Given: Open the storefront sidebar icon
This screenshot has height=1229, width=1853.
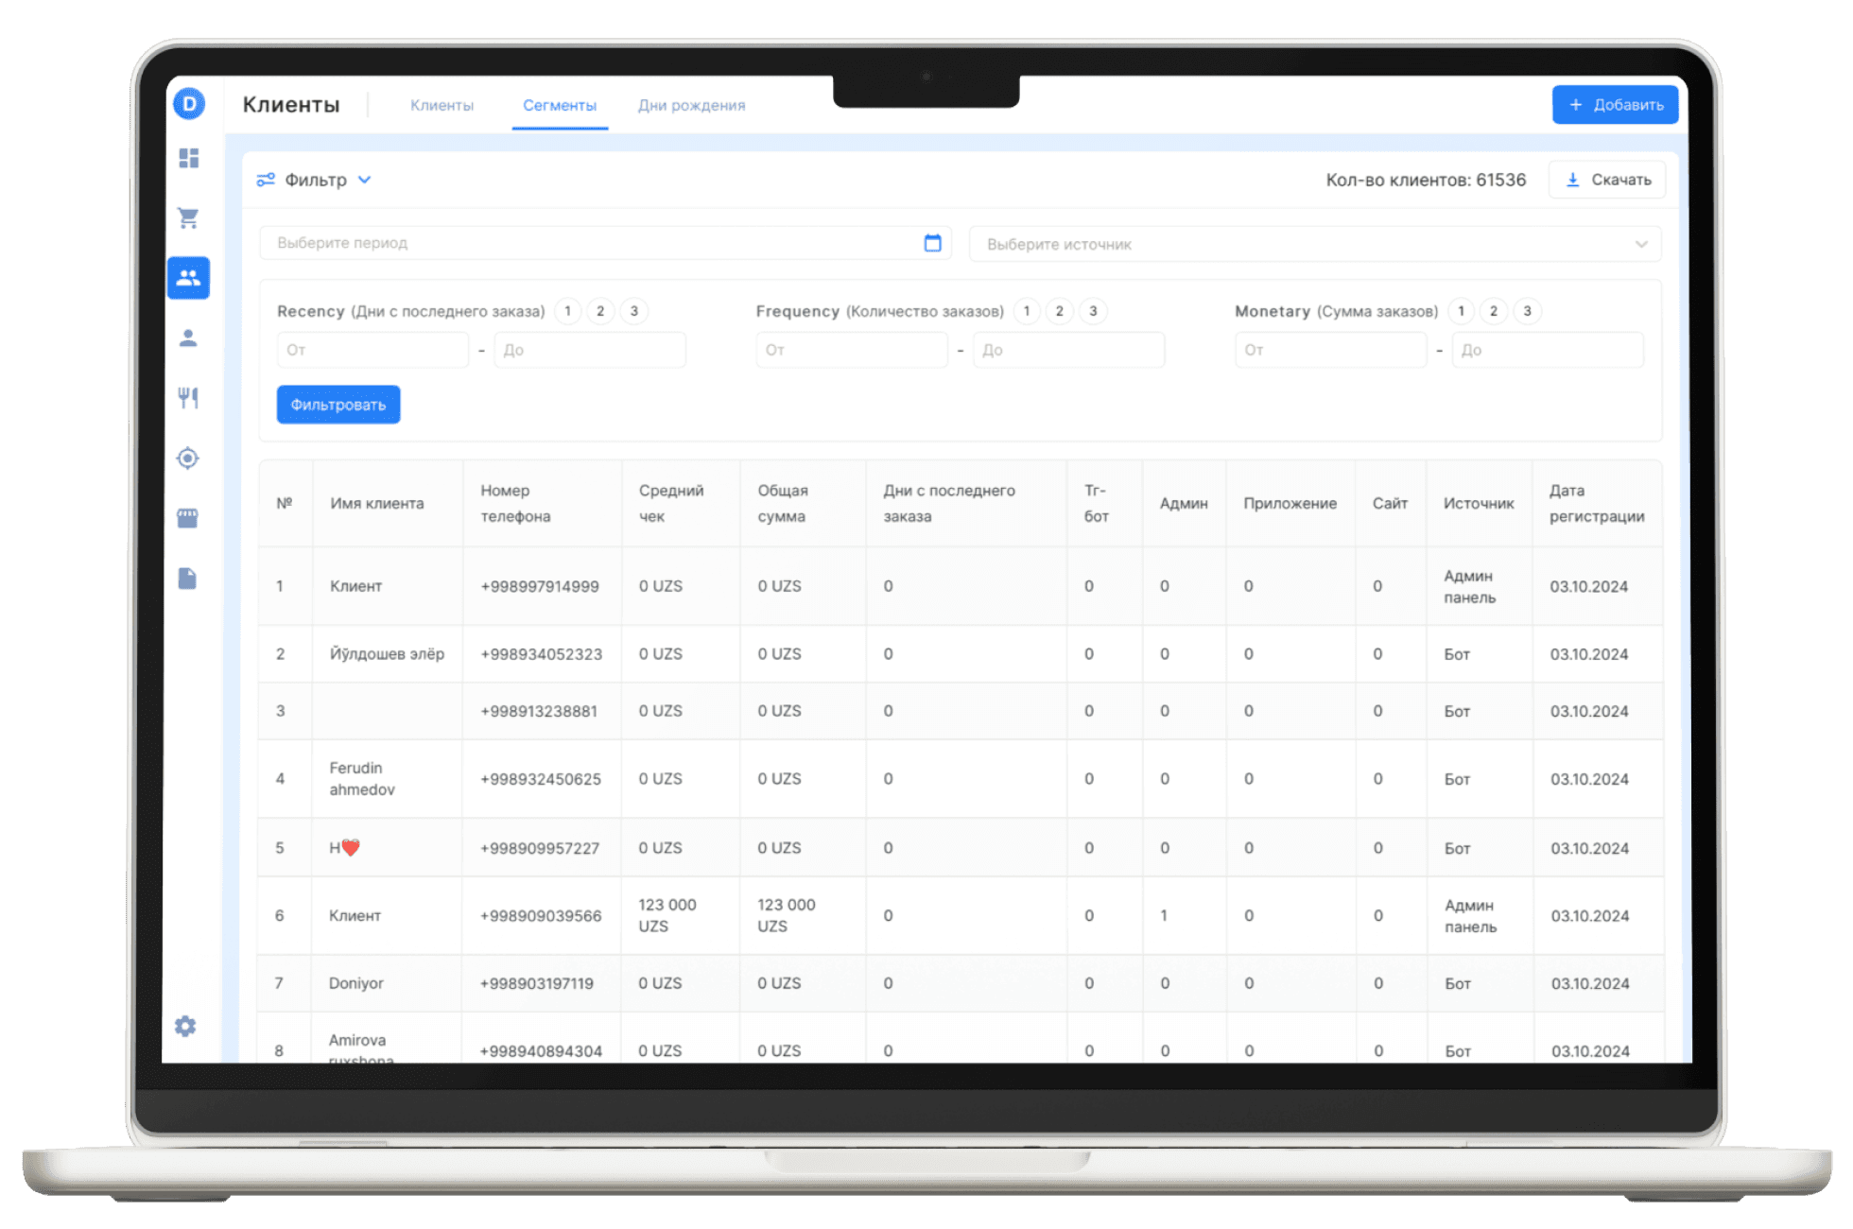Looking at the screenshot, I should click(x=188, y=518).
